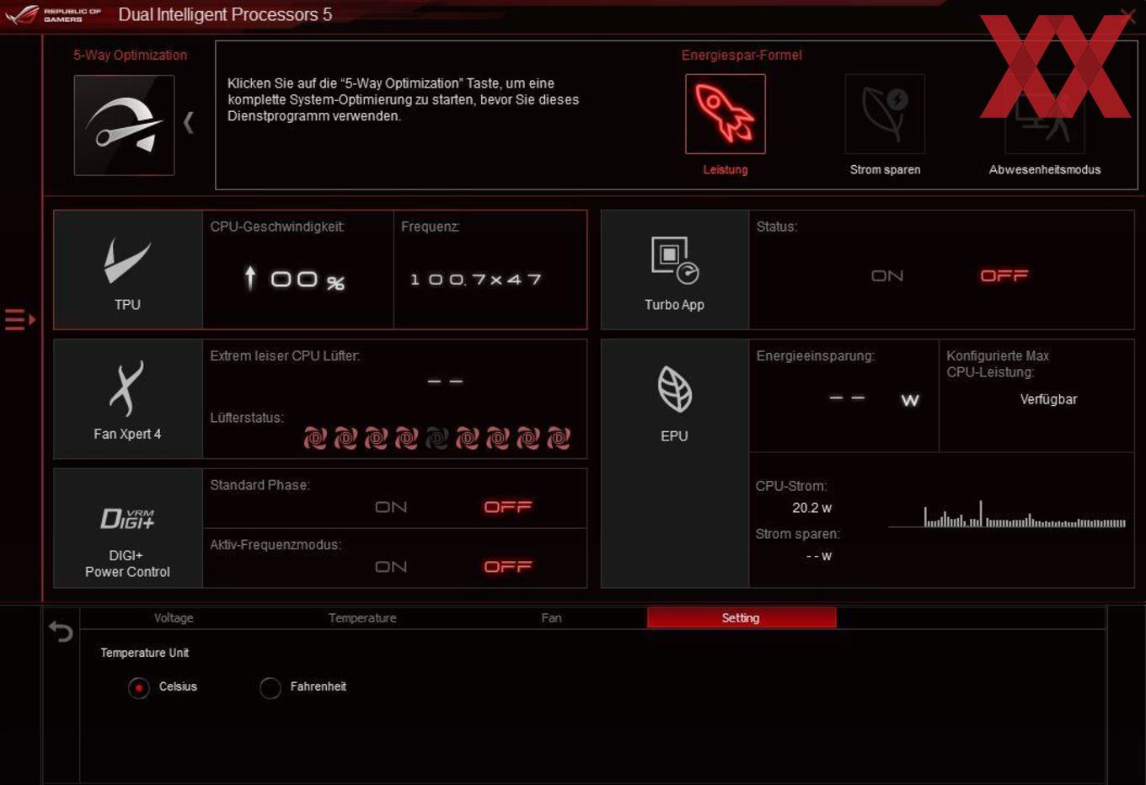Select the Celsius temperature unit
The height and width of the screenshot is (785, 1146).
139,688
